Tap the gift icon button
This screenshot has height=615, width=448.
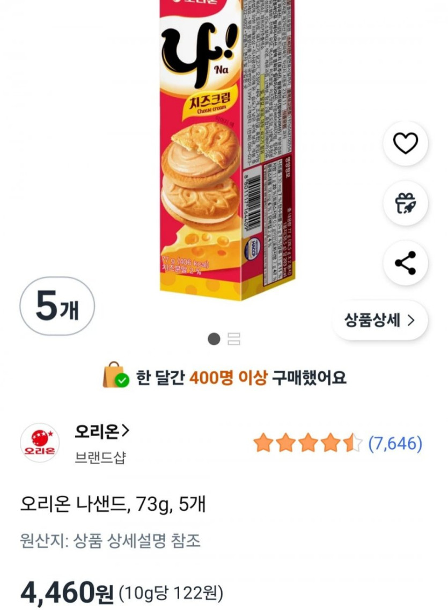point(405,203)
